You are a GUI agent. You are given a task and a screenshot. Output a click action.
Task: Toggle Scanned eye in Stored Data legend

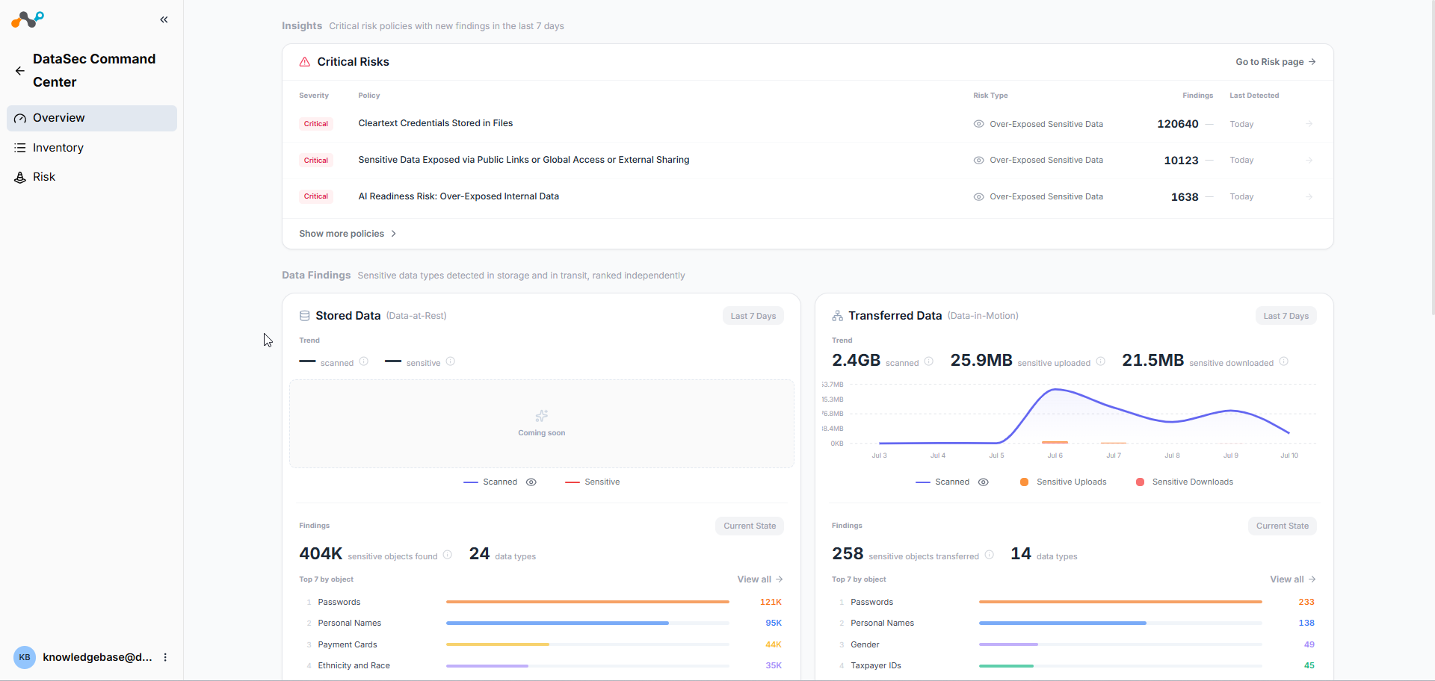pyautogui.click(x=531, y=482)
